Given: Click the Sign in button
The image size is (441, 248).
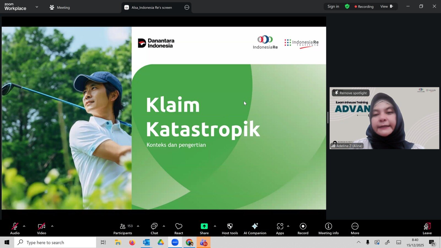Looking at the screenshot, I should coord(333,7).
